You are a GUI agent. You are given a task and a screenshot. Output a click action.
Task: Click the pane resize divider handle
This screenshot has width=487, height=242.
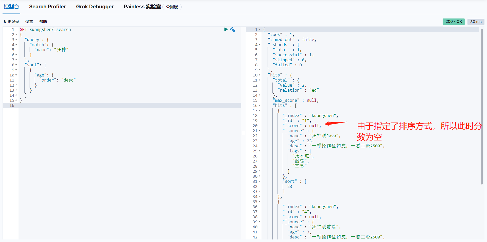243,133
